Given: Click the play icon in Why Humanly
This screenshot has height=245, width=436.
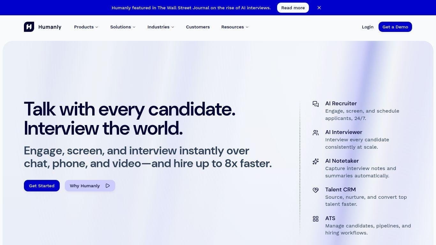Looking at the screenshot, I should 108,186.
